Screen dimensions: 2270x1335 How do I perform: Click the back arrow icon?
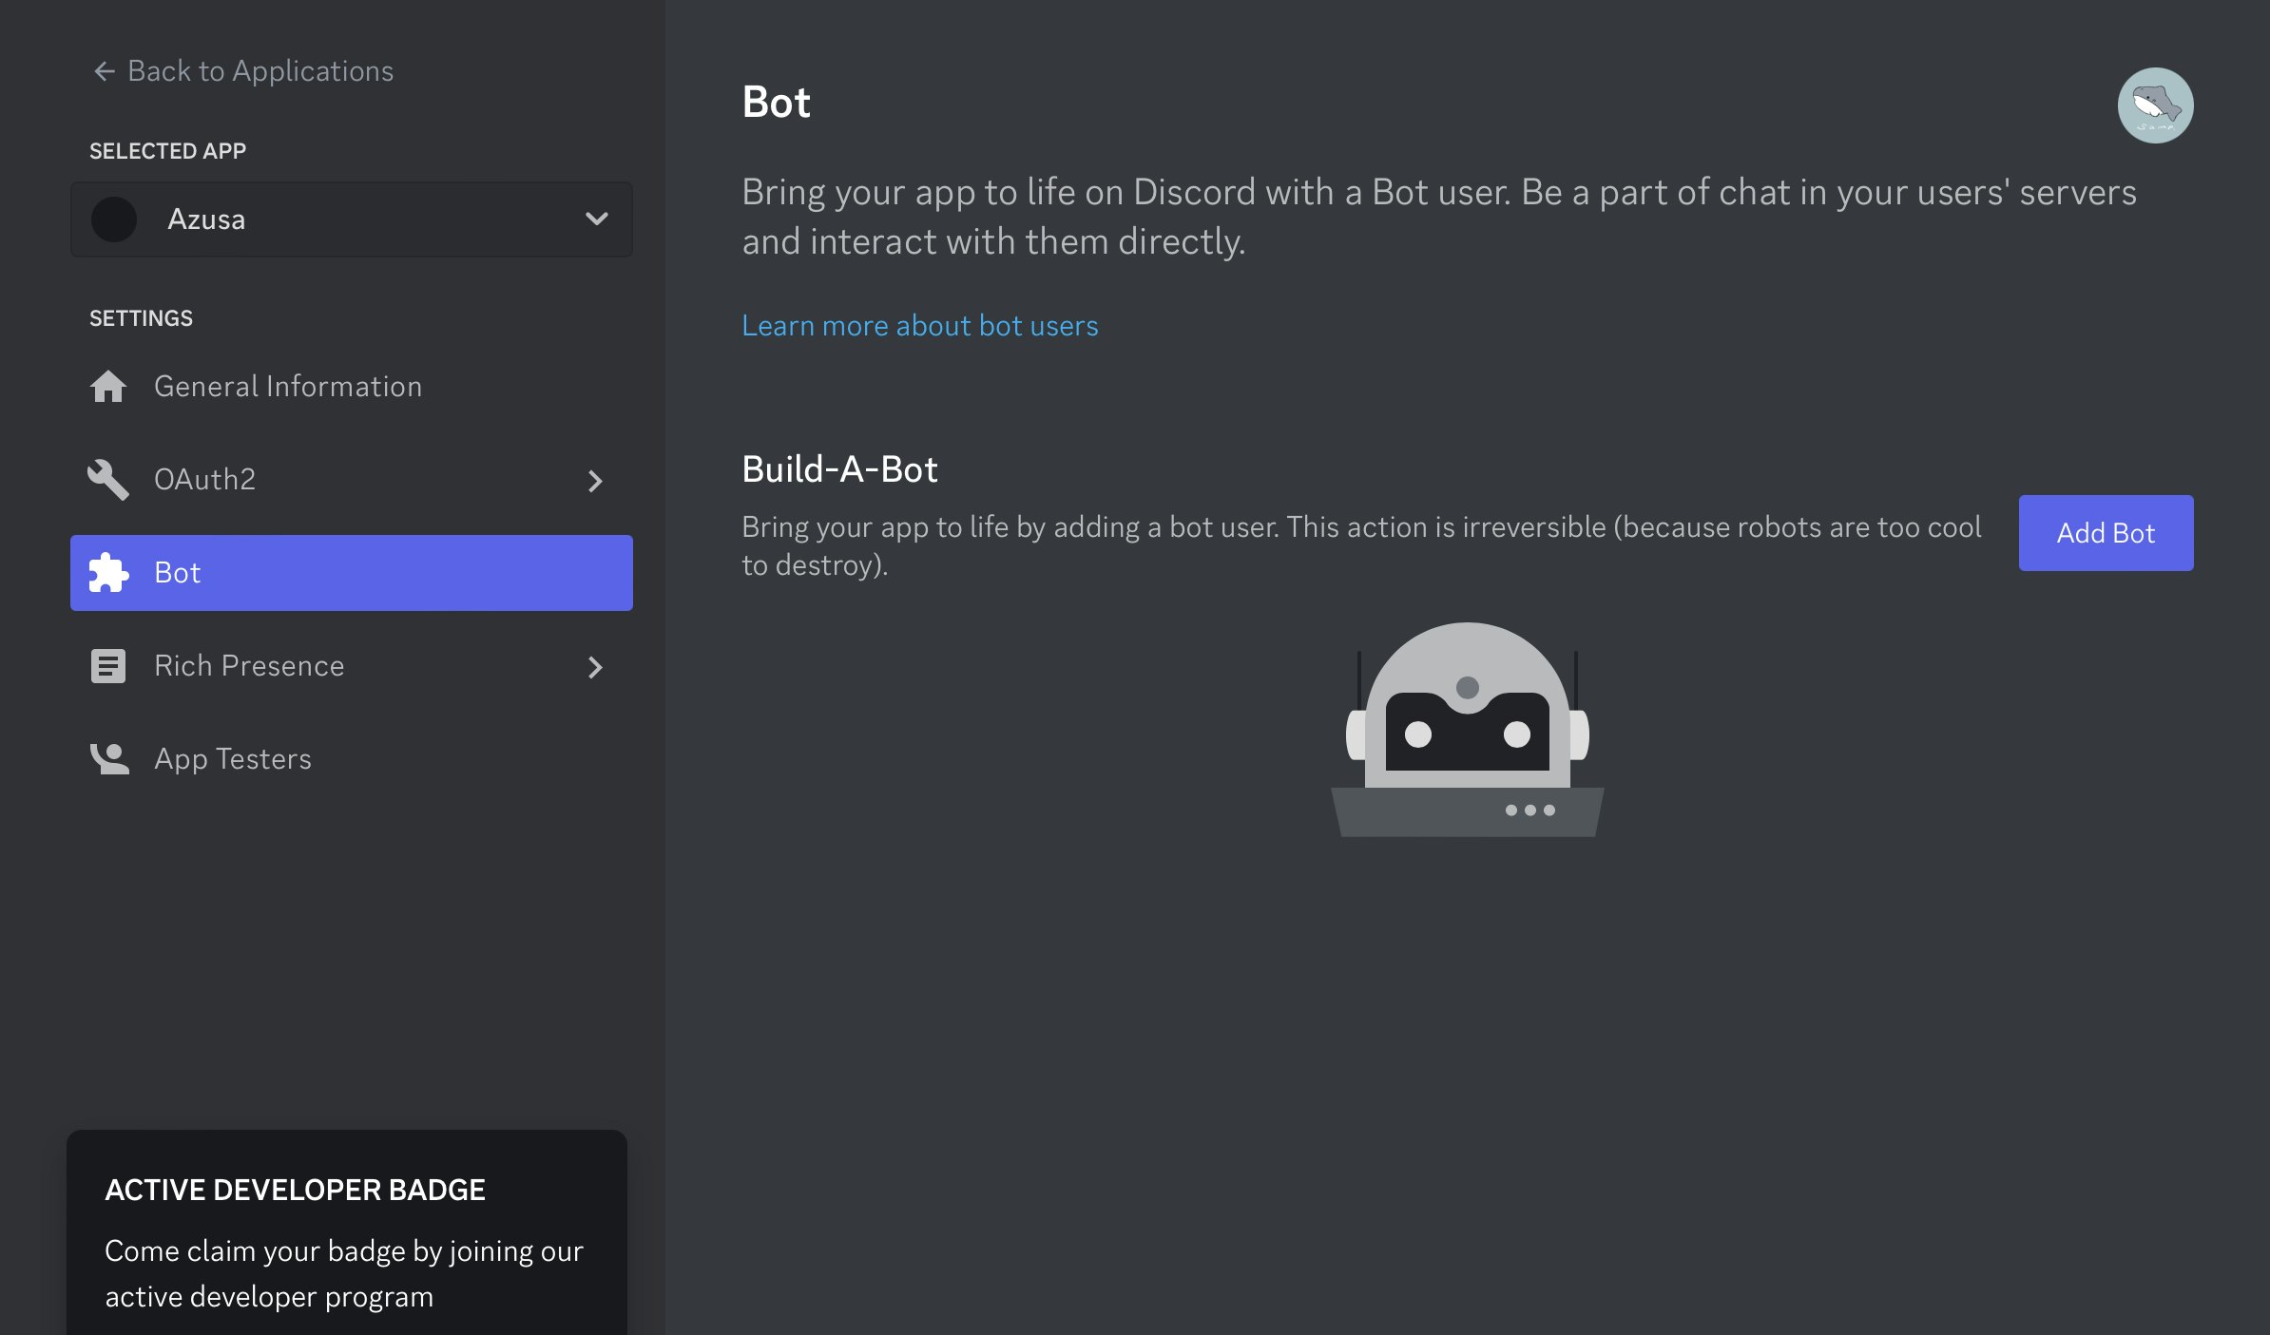[105, 71]
